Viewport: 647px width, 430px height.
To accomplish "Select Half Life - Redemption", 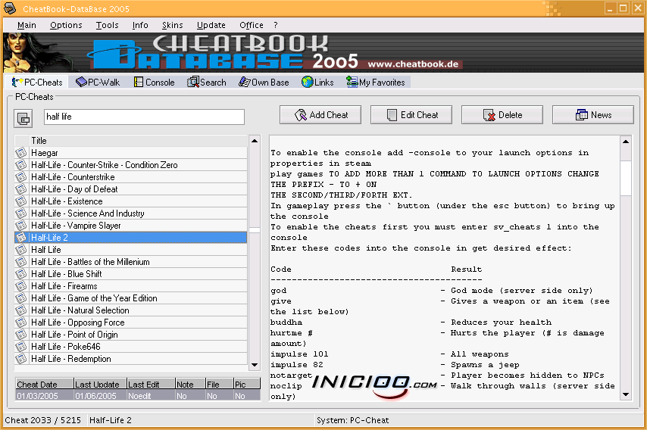I will [138, 359].
